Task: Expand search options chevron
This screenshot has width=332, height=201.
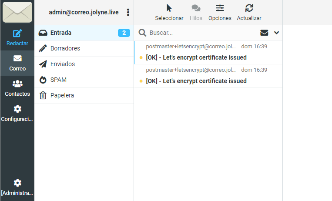Action: click(276, 33)
